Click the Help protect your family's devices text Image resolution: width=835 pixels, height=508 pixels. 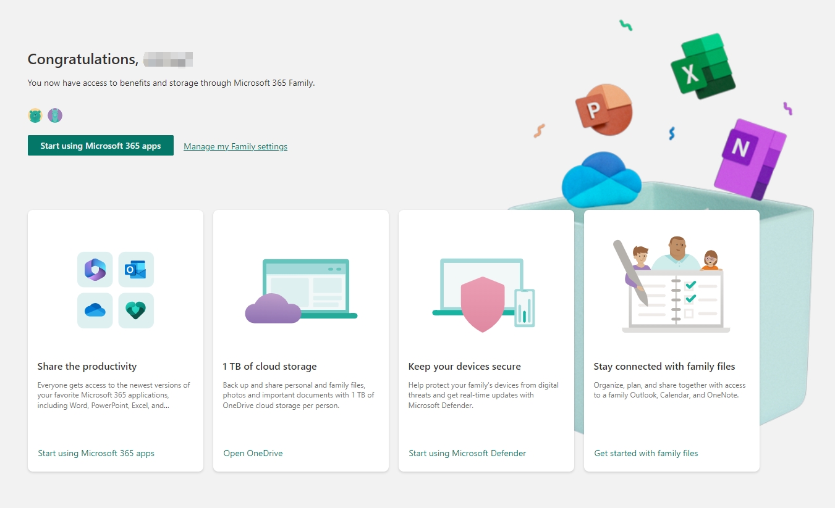483,395
